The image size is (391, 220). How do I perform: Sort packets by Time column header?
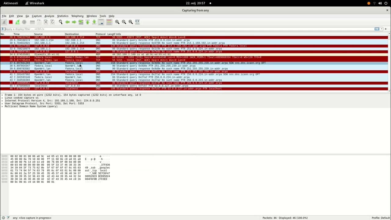(x=23, y=34)
